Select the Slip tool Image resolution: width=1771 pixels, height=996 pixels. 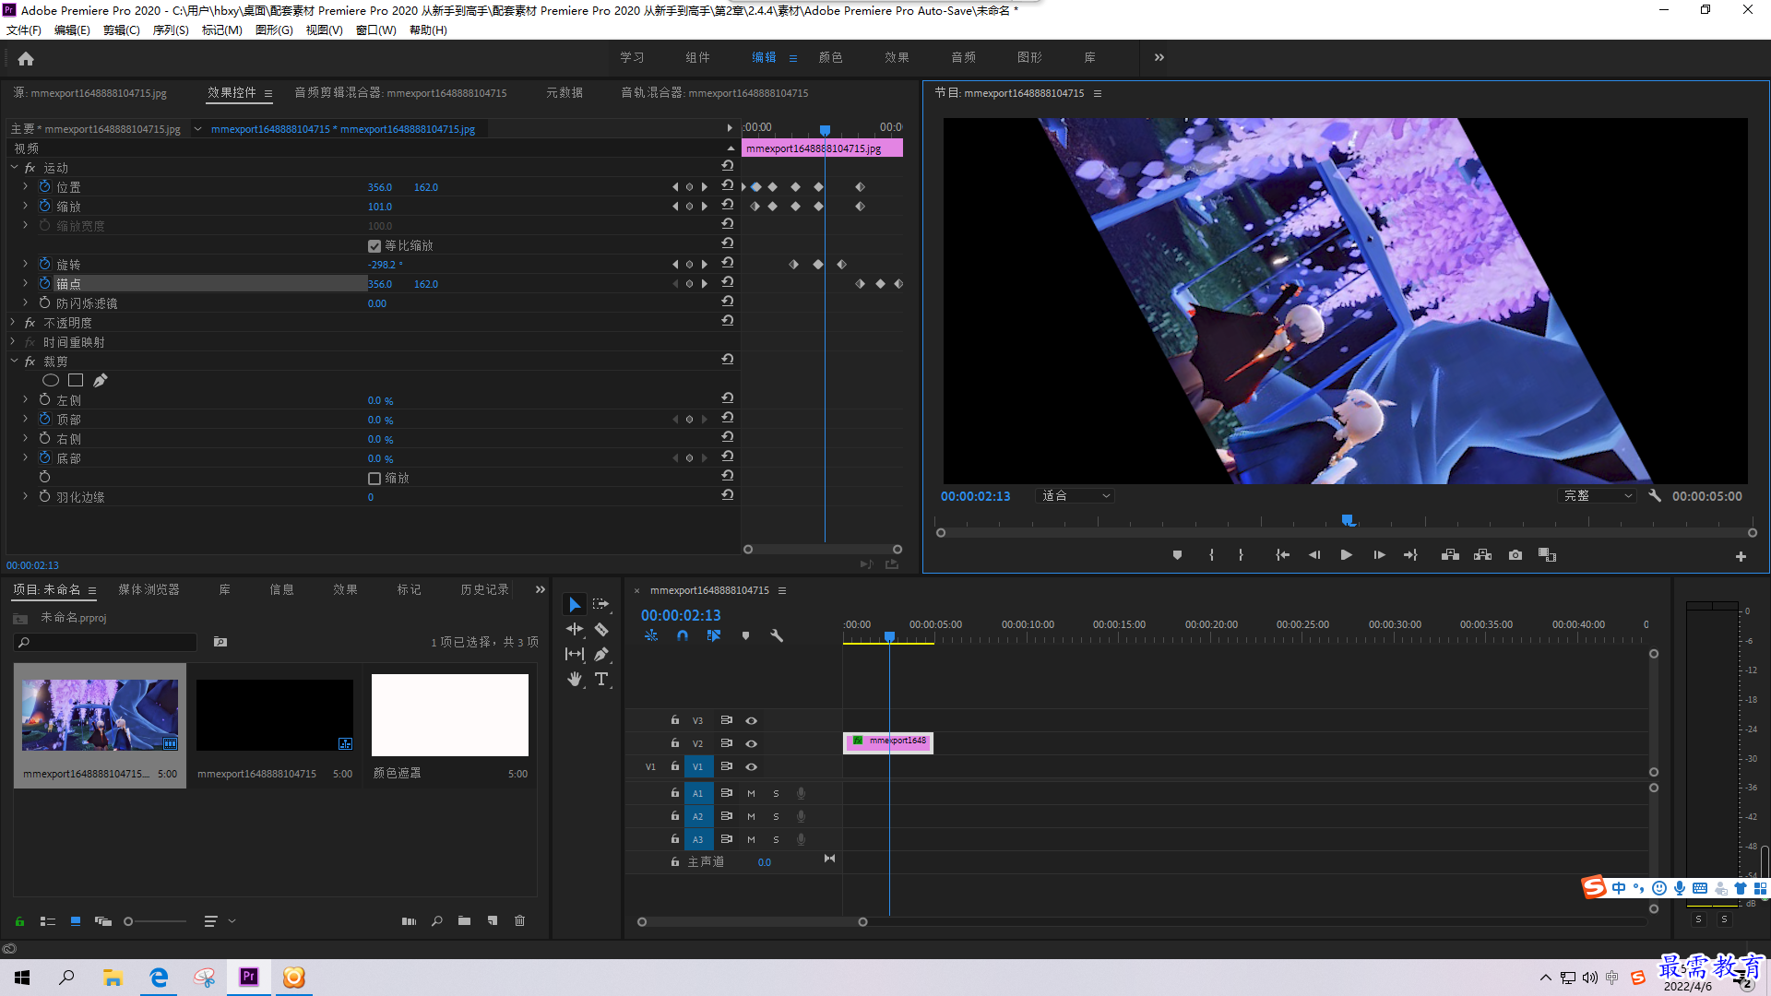575,654
